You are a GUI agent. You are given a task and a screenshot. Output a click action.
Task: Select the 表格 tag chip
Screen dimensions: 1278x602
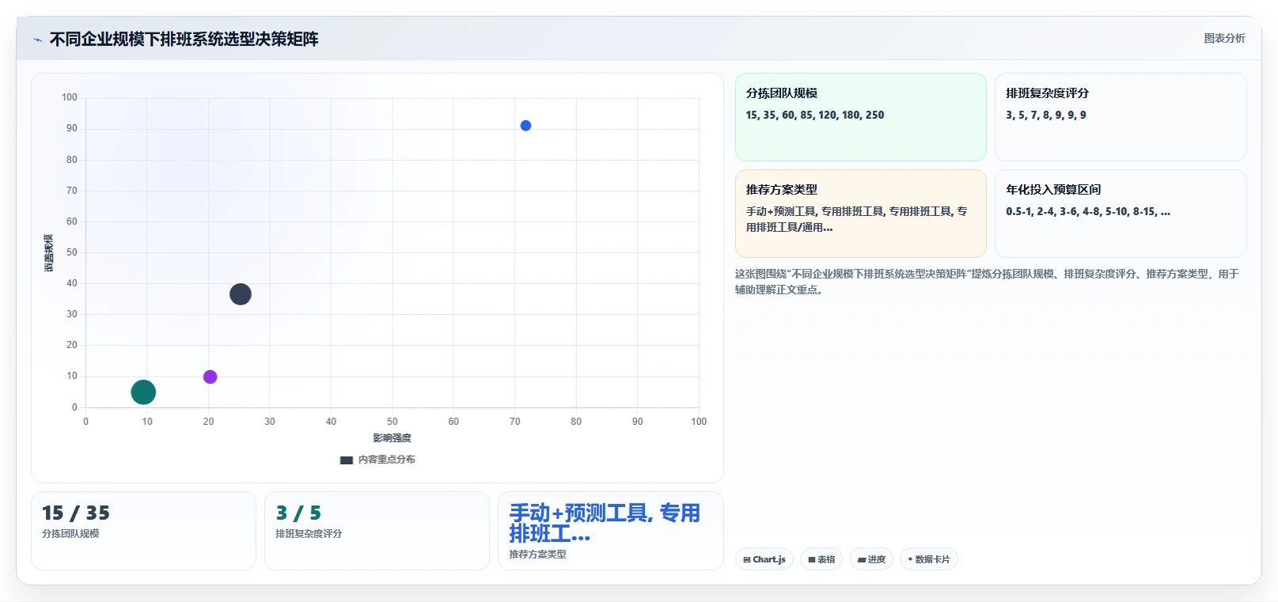(821, 559)
